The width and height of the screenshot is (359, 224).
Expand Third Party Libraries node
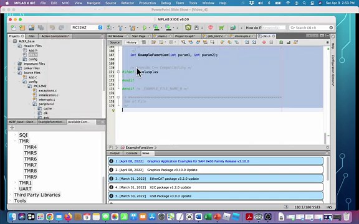[x=10, y=195]
